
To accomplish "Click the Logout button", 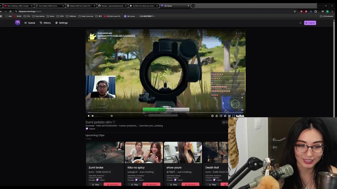I will [x=310, y=23].
